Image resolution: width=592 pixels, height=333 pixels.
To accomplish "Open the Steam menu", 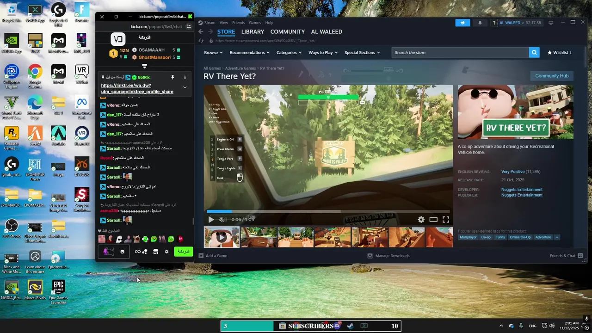I will pyautogui.click(x=210, y=23).
